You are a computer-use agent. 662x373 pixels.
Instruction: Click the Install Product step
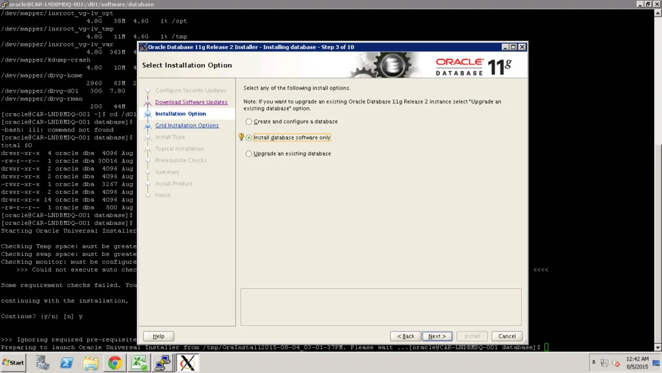(x=173, y=184)
